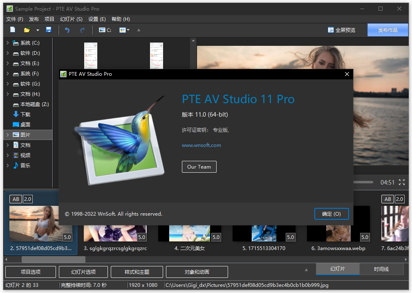
Task: Open project with the folder icon
Action: coord(27,30)
